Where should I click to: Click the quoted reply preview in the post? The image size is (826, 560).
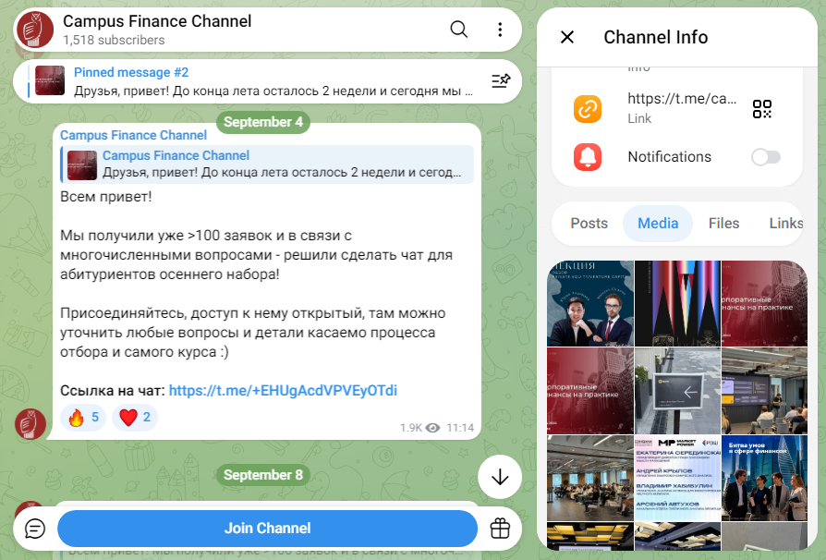coord(267,164)
